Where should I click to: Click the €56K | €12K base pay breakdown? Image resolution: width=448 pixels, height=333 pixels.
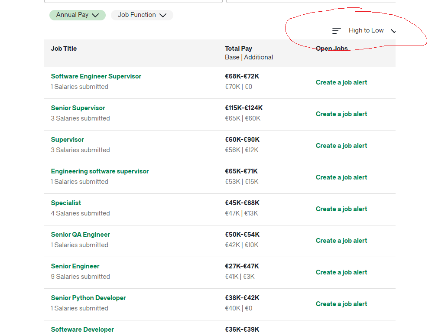pos(242,150)
